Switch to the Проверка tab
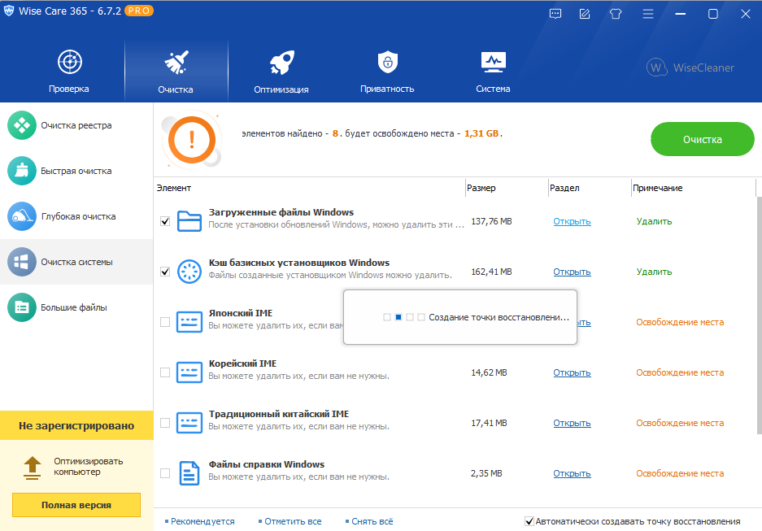The width and height of the screenshot is (762, 531). (x=69, y=71)
